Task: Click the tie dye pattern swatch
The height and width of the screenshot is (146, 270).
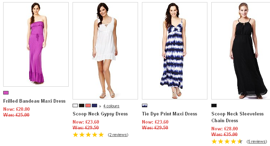Action: click(144, 106)
